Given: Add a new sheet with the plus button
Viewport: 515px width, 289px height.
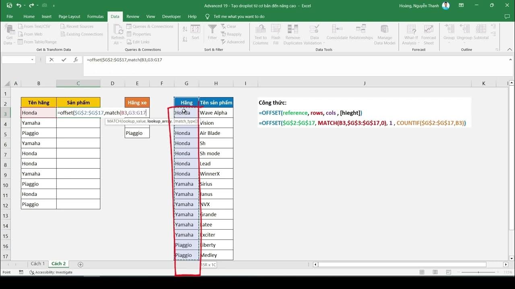Looking at the screenshot, I should (80, 265).
